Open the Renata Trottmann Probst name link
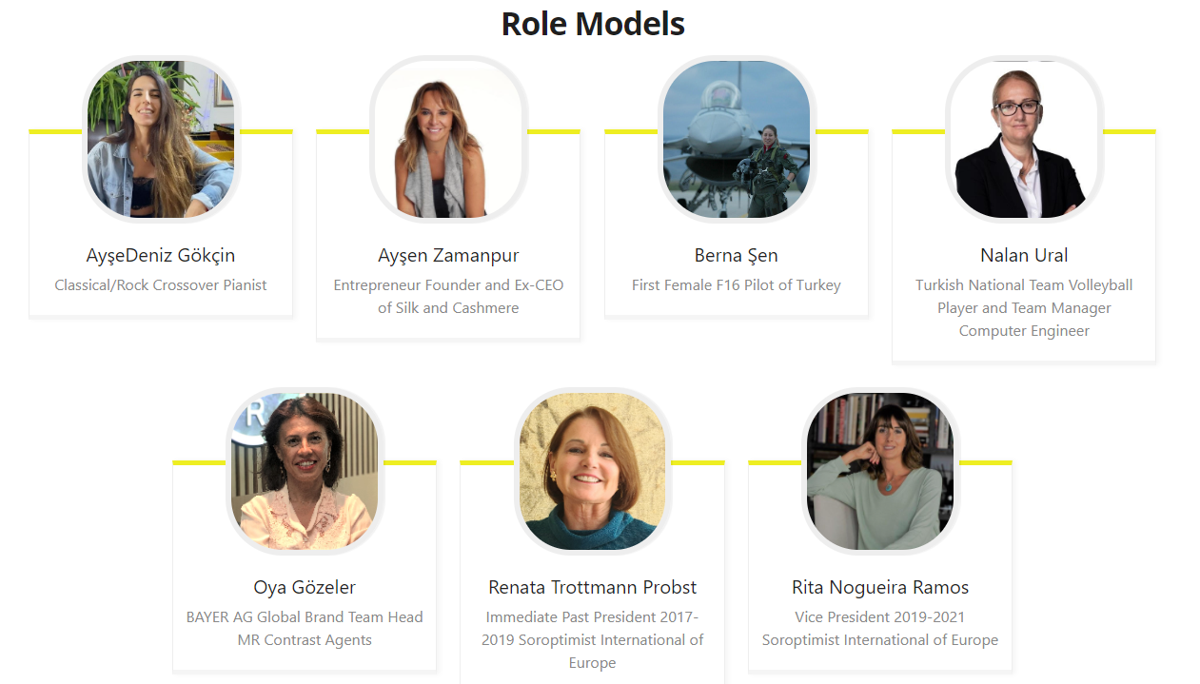 click(593, 587)
